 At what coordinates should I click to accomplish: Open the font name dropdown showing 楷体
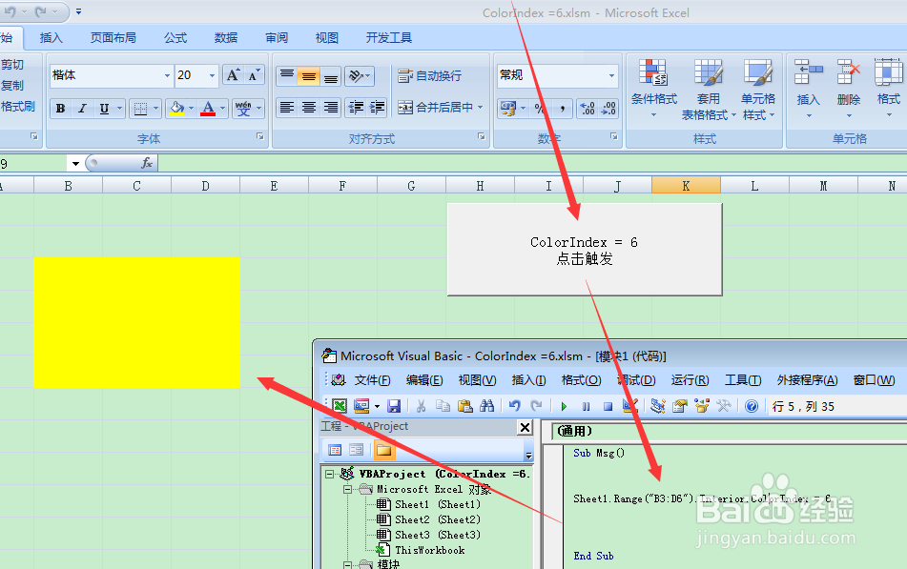167,75
